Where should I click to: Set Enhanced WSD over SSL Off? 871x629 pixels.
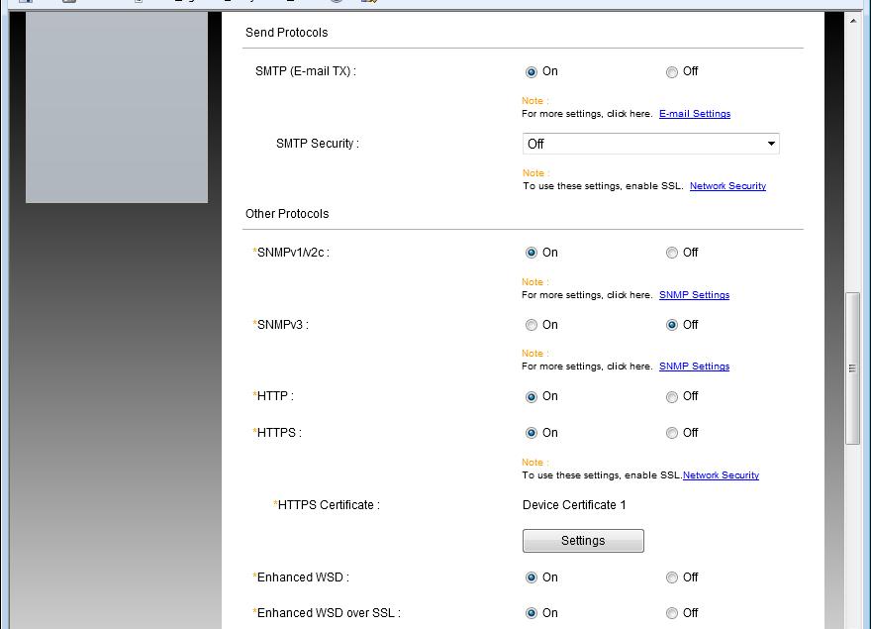672,613
